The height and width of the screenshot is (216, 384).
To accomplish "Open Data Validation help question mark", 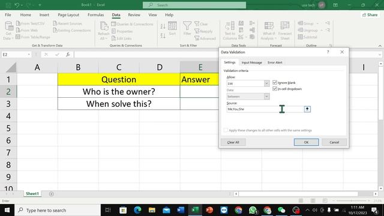I will (x=328, y=52).
